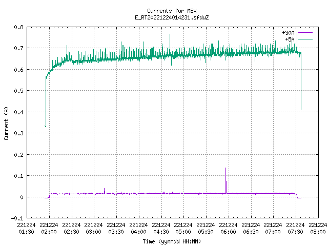Click the 0.8 y-axis tick label

pos(18,27)
